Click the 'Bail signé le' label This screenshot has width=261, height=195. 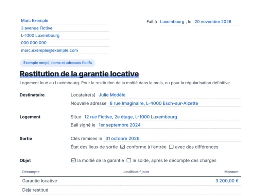tap(83, 125)
